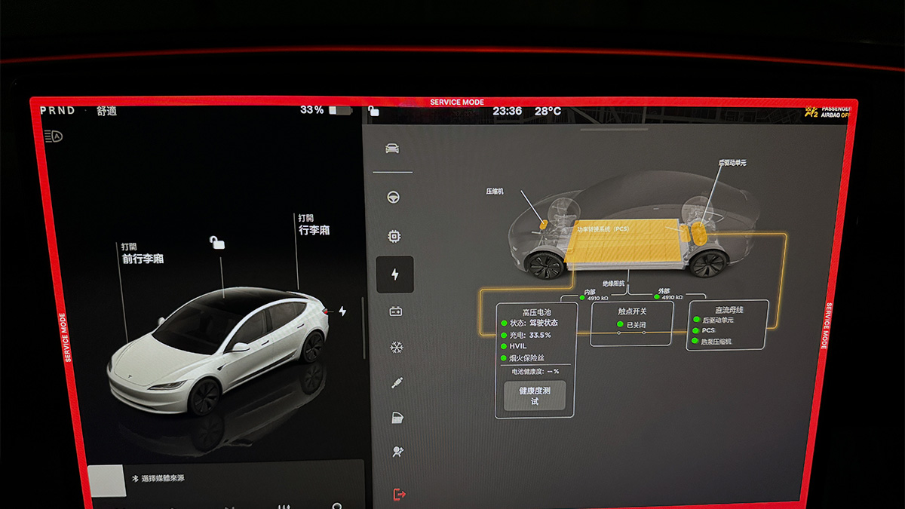Image resolution: width=905 pixels, height=509 pixels.
Task: Tap the auto high beam headlight icon
Action: 54,136
